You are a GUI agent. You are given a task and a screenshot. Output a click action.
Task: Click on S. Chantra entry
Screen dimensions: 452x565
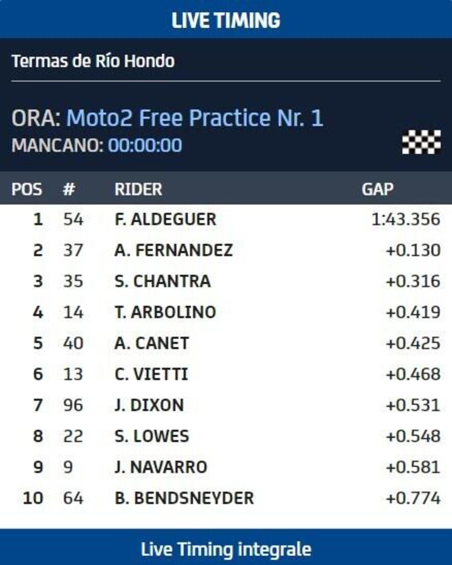coord(162,281)
